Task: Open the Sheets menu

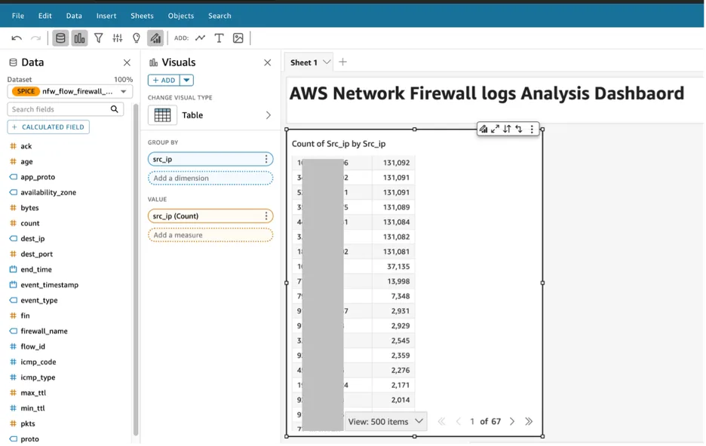Action: coord(143,16)
